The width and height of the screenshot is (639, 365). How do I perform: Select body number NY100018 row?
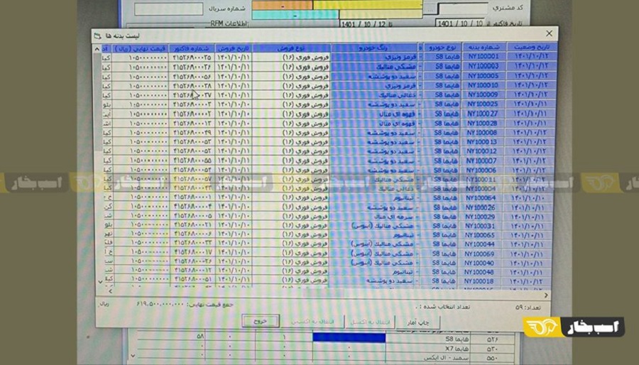click(x=483, y=282)
